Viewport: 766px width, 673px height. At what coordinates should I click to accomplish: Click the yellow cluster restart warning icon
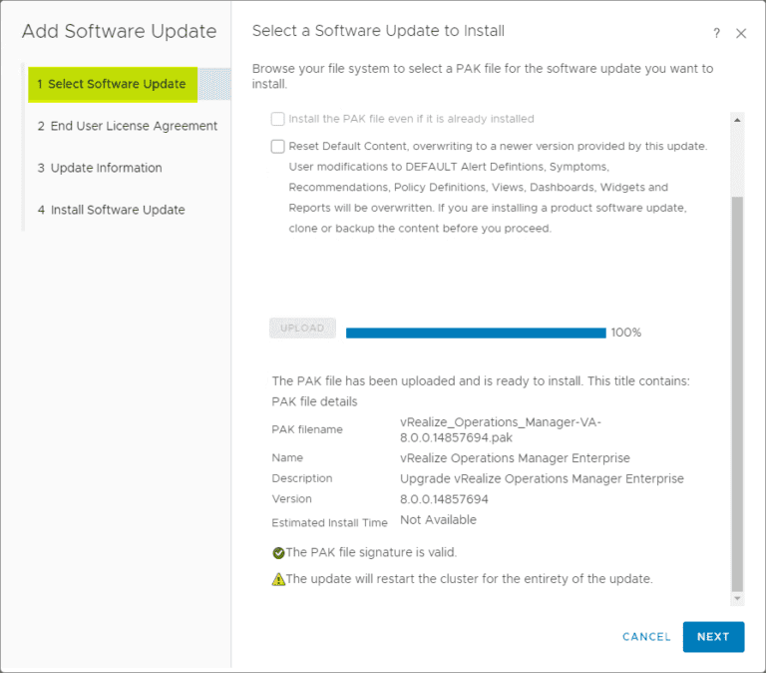pos(278,579)
